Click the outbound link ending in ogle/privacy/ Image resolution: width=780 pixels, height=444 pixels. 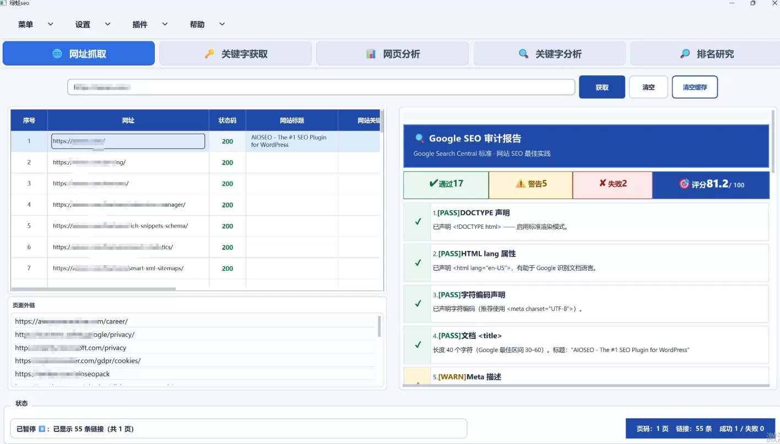[75, 335]
